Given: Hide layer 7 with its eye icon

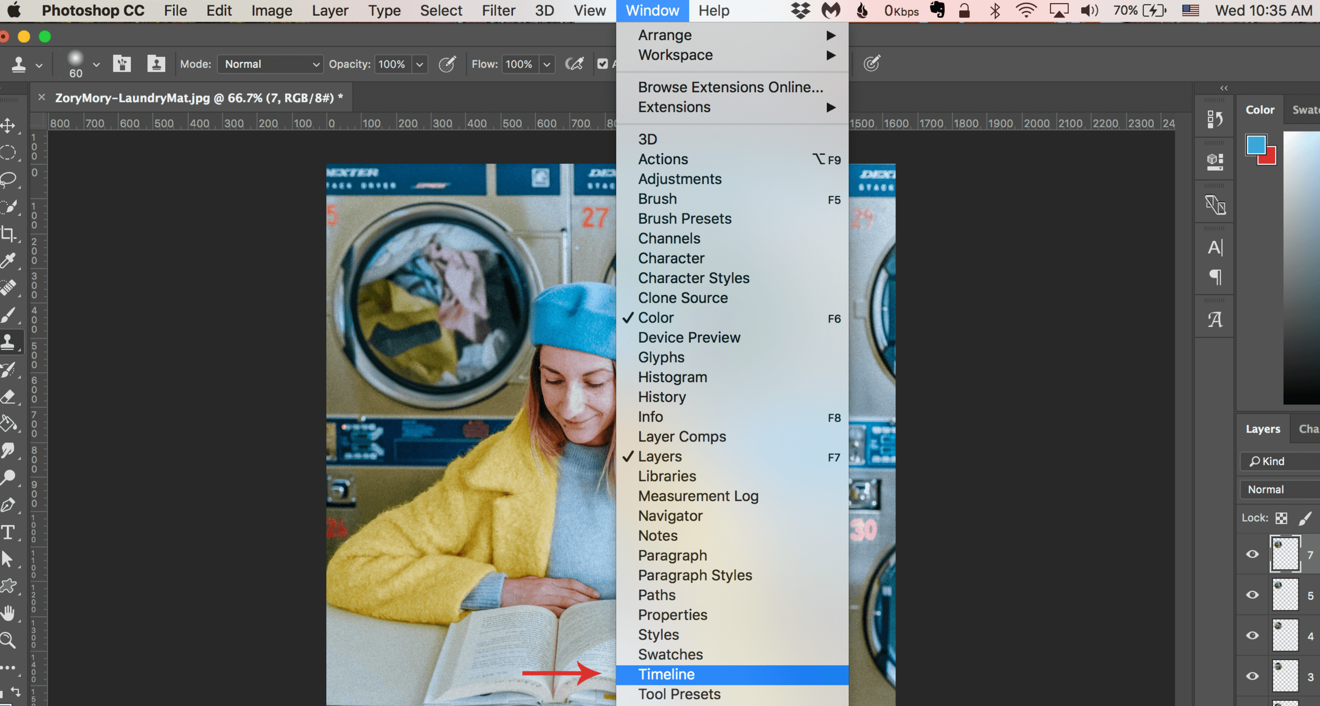Looking at the screenshot, I should tap(1252, 554).
